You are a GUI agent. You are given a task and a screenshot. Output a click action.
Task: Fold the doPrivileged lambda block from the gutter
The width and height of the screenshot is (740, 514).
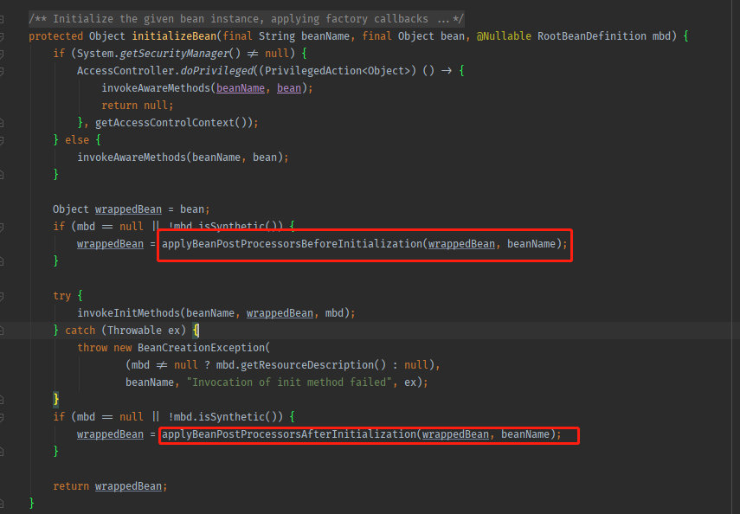pyautogui.click(x=2, y=71)
